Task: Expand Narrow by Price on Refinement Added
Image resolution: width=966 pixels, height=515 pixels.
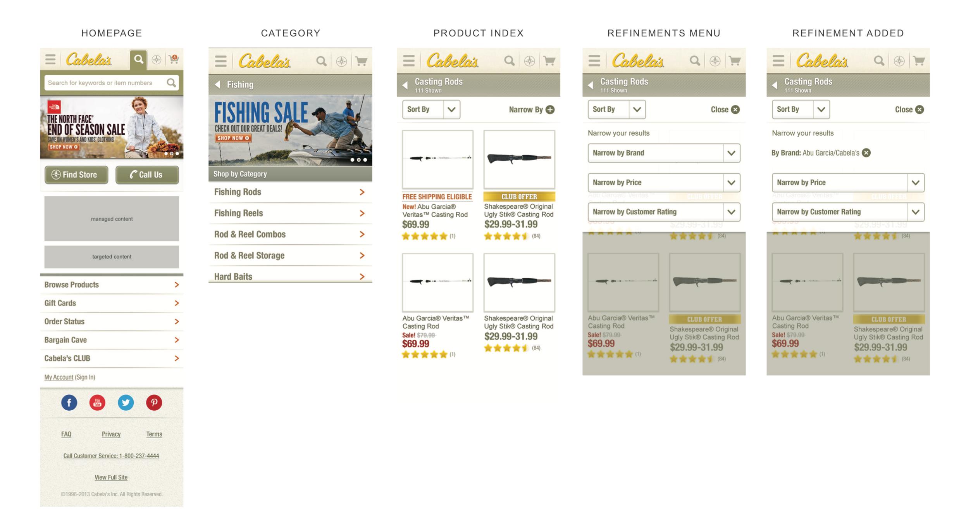Action: [x=848, y=182]
